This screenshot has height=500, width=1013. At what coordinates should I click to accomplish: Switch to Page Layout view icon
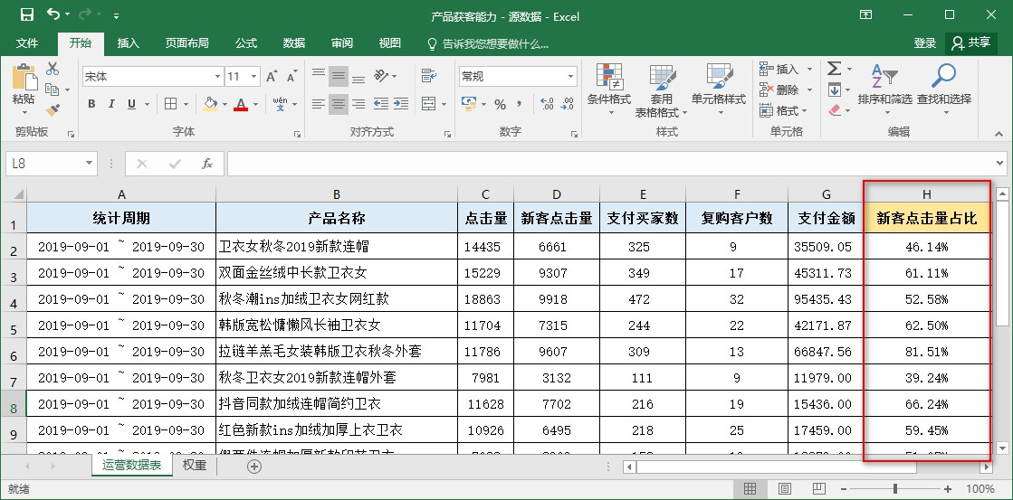click(784, 488)
